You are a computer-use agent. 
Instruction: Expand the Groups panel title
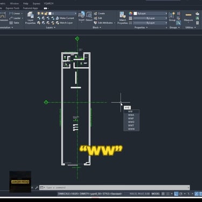[x=175, y=27]
